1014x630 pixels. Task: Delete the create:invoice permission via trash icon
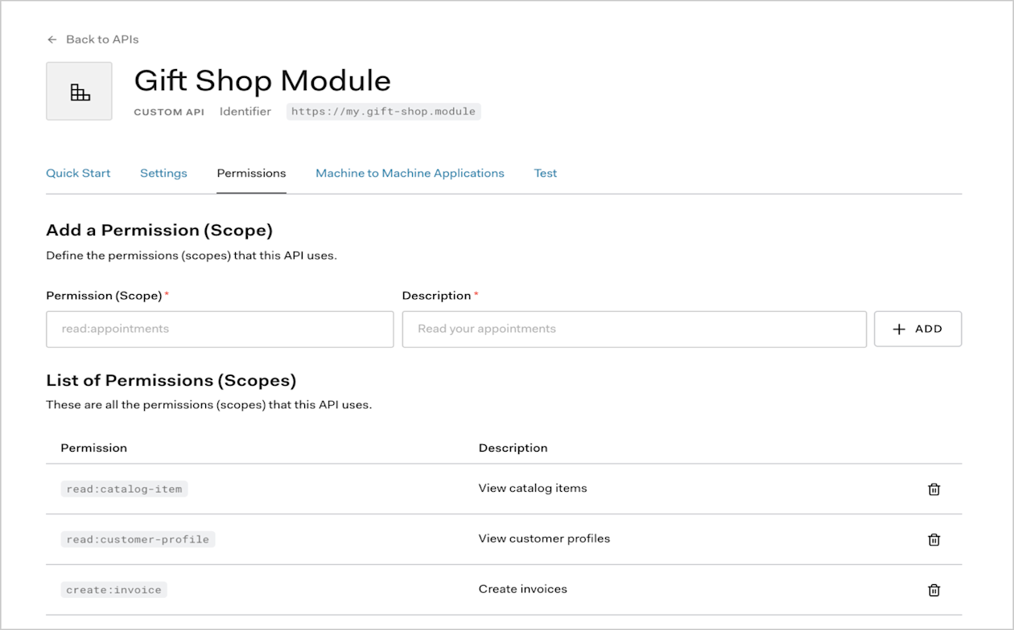934,589
